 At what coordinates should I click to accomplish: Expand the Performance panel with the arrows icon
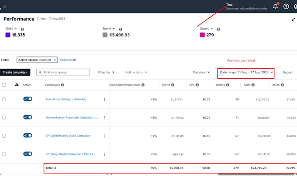294,20
